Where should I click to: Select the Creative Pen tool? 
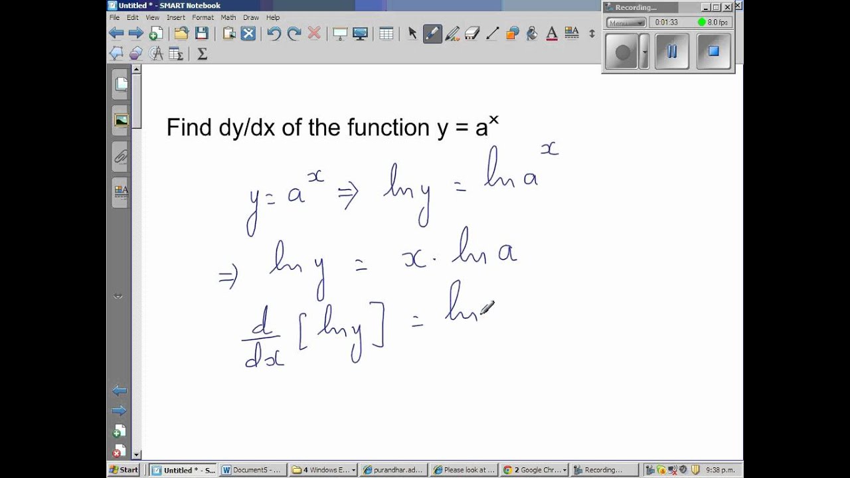[452, 33]
